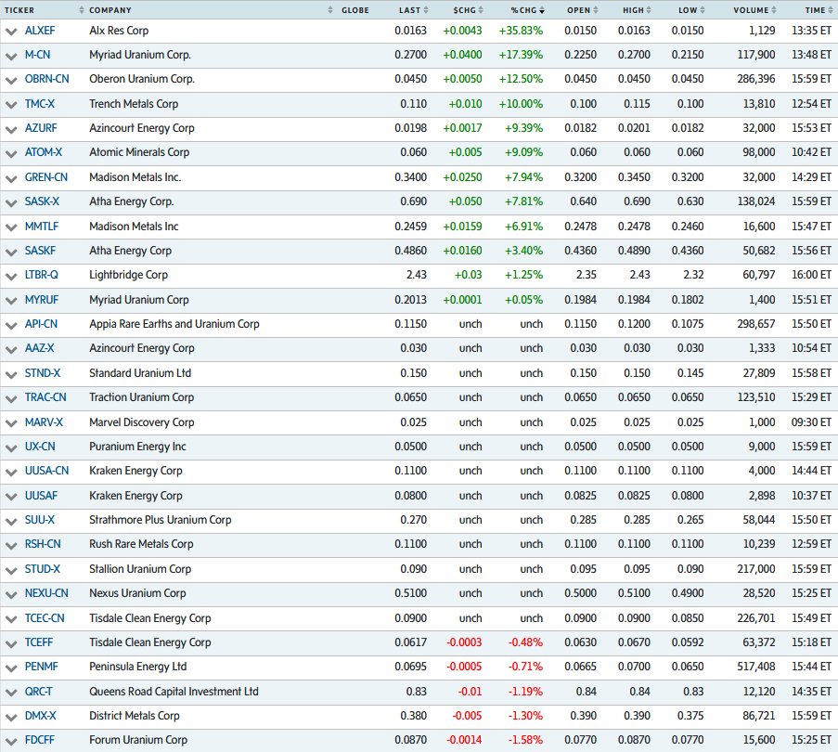838x752 pixels.
Task: Select company name Lightbridge Corp
Action: (128, 275)
